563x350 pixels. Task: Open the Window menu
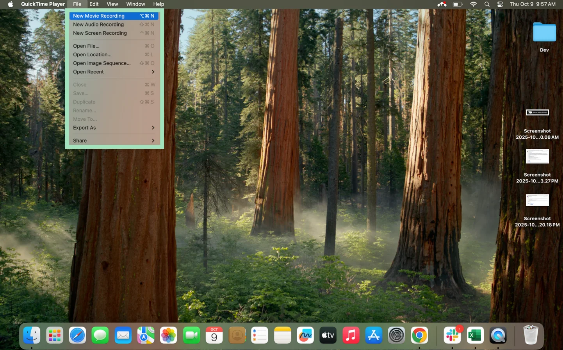point(135,4)
